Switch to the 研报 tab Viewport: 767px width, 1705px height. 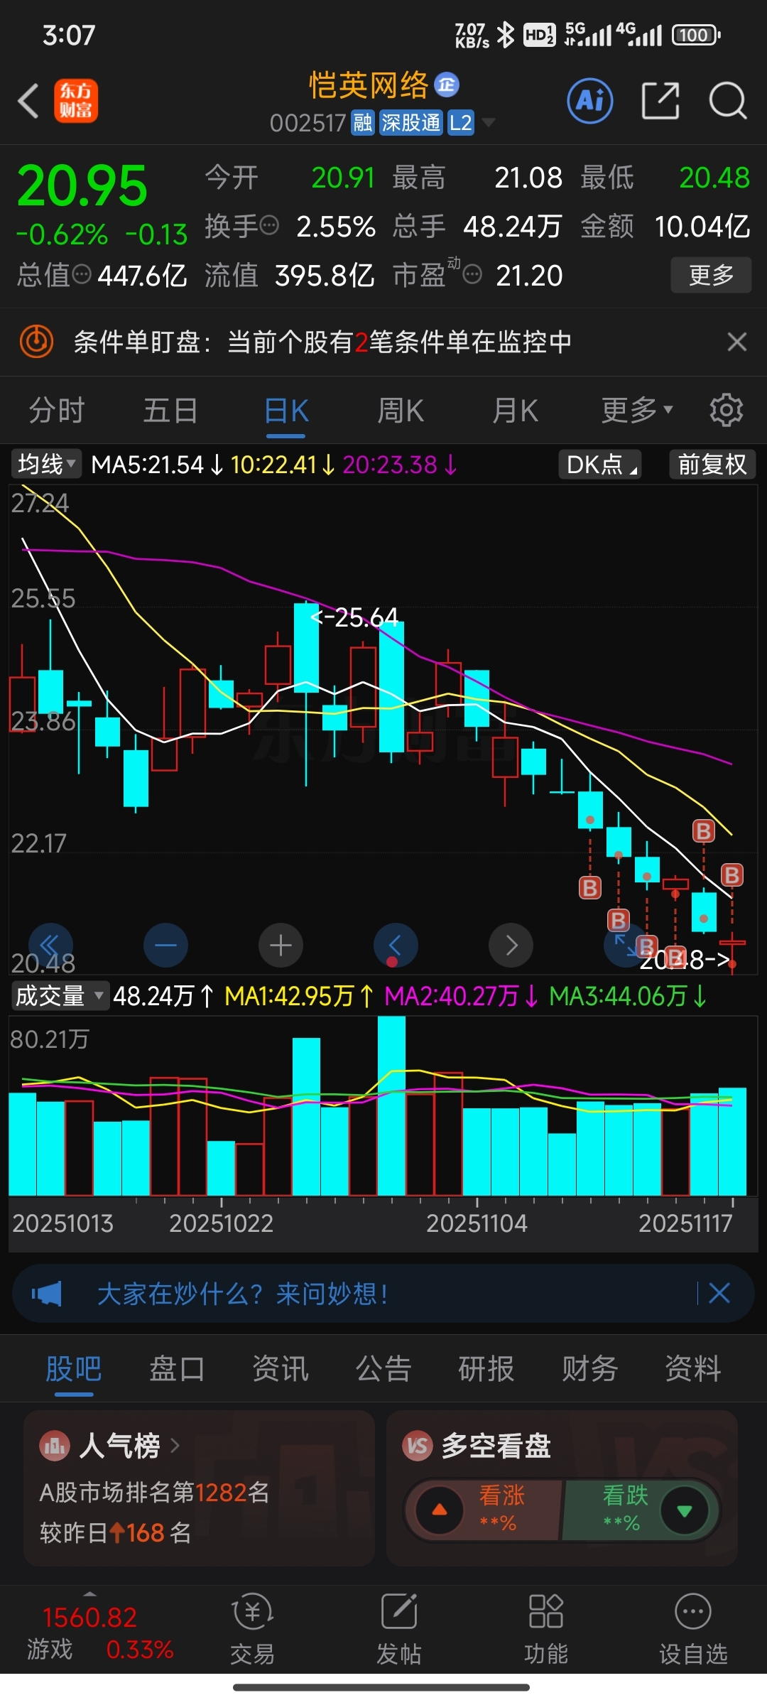486,1369
